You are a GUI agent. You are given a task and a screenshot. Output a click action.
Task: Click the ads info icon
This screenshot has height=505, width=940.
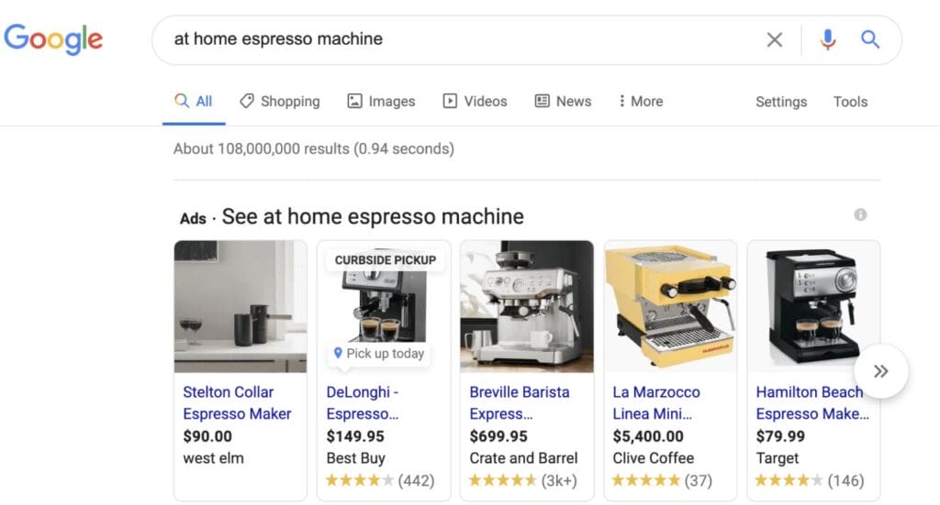tap(860, 214)
